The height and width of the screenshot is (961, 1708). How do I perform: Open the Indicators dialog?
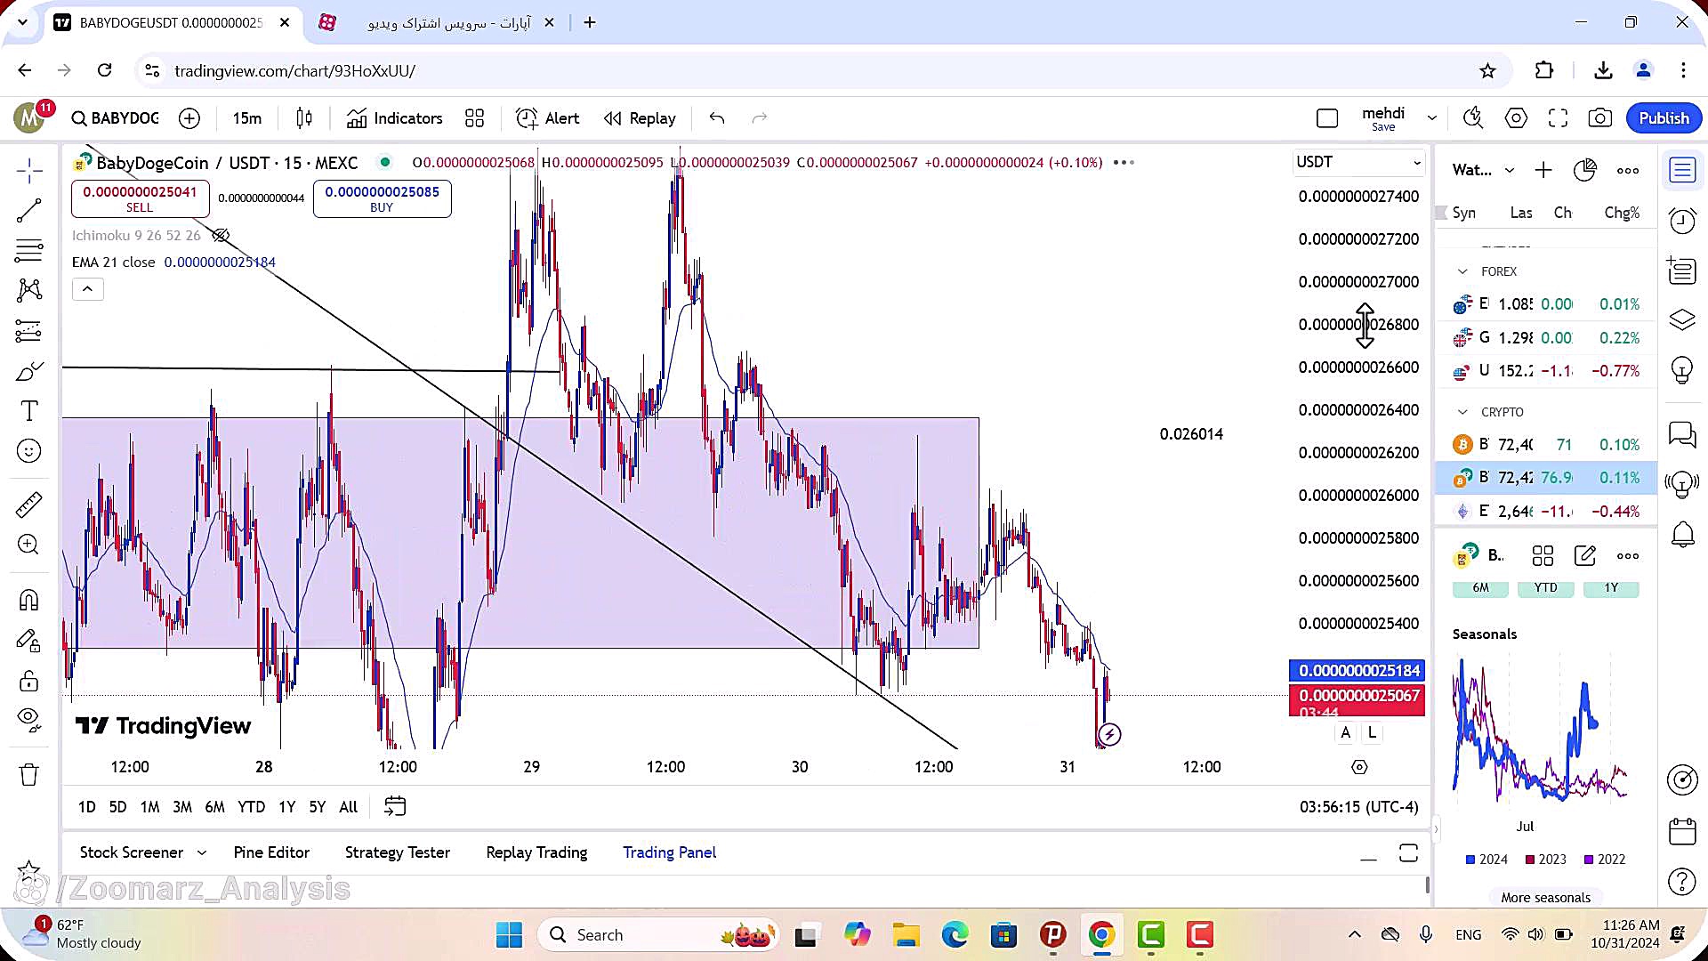point(395,118)
